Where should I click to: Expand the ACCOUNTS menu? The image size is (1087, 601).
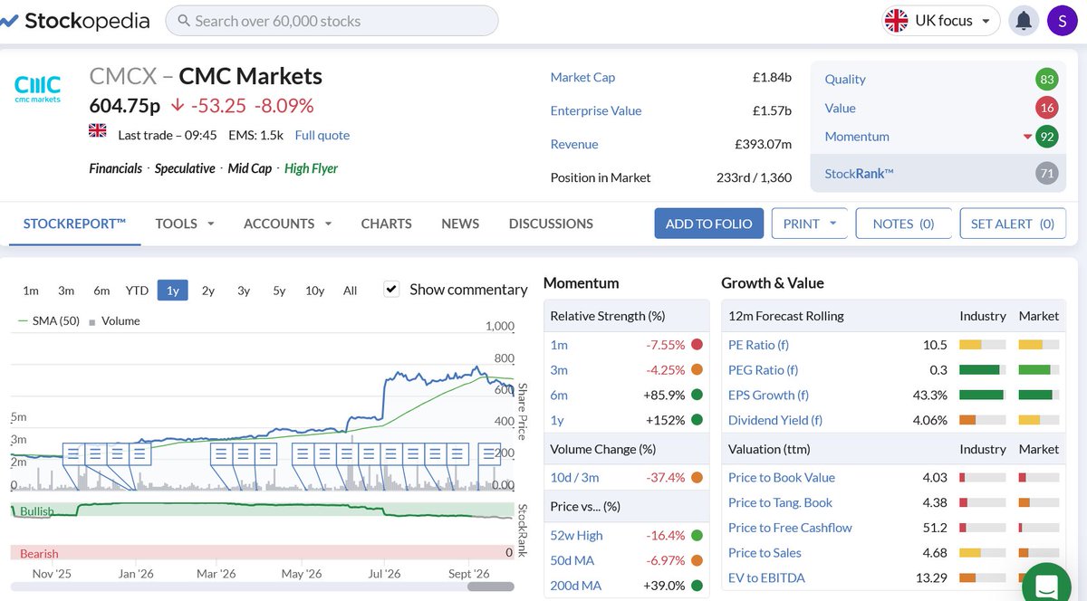pyautogui.click(x=288, y=224)
